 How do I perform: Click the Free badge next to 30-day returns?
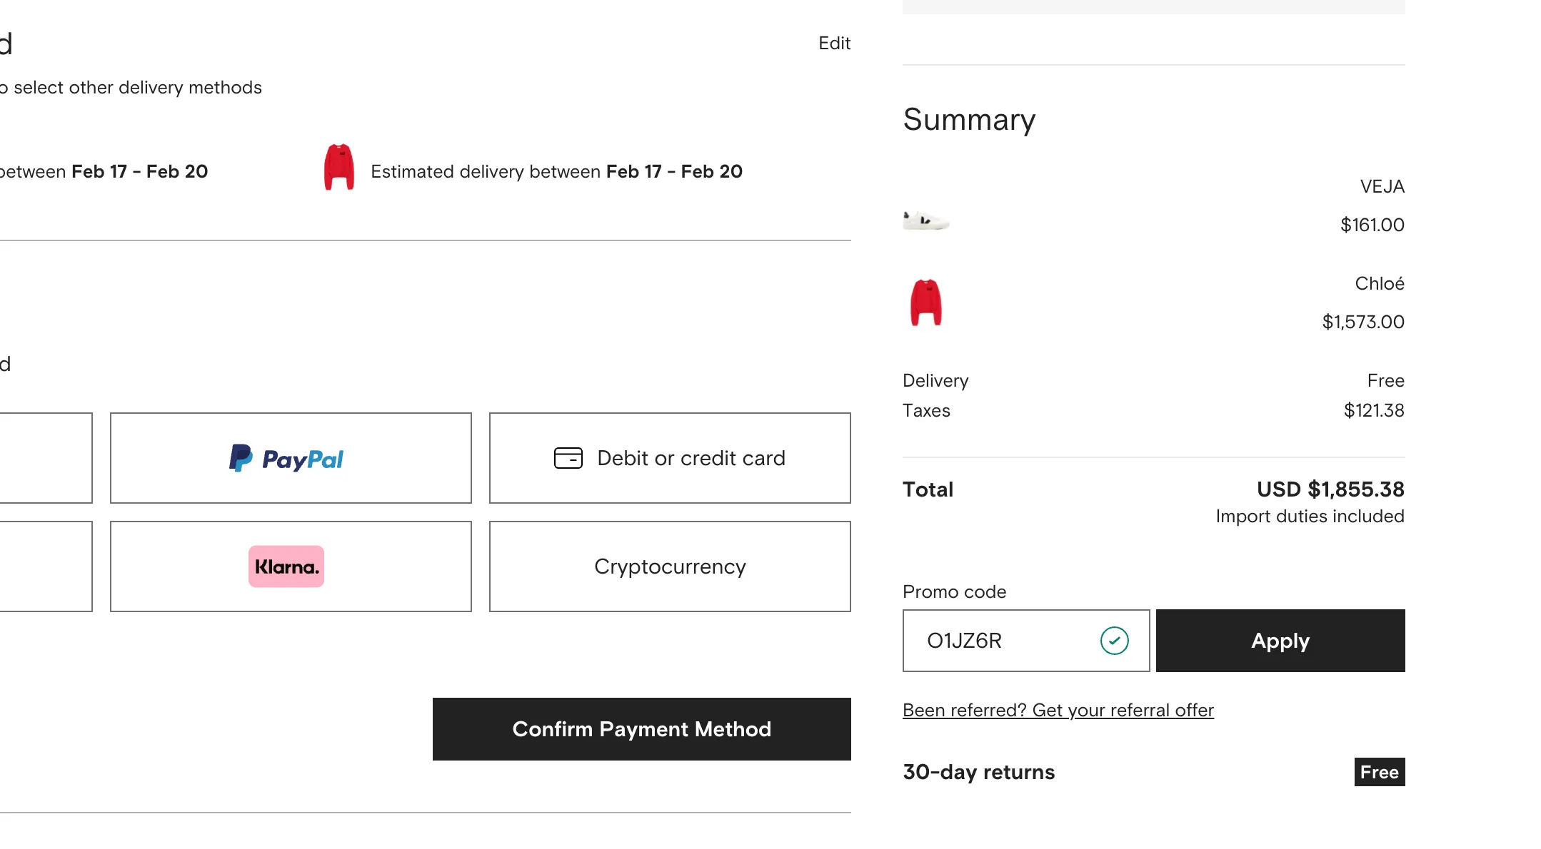(1379, 772)
